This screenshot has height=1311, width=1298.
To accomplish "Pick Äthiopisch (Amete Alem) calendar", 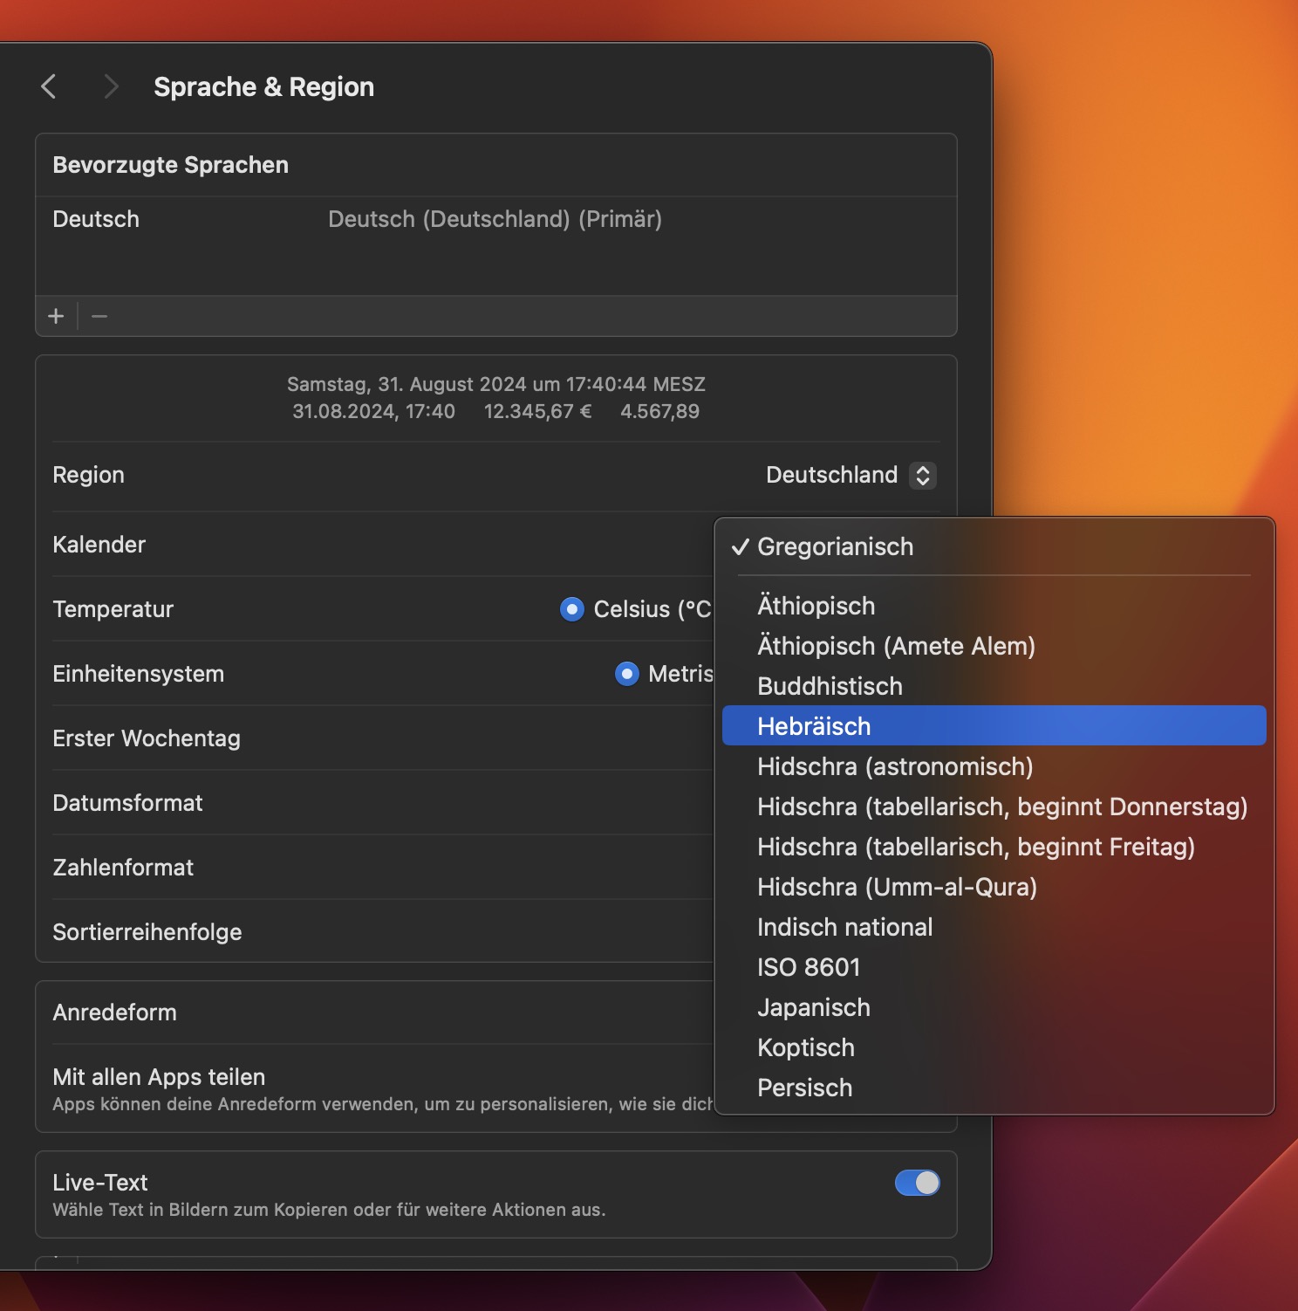I will coord(896,646).
